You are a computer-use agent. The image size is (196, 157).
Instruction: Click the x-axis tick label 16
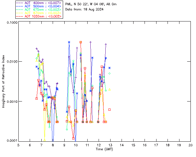[x=145, y=145]
